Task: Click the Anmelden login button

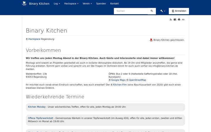Action: click(179, 11)
